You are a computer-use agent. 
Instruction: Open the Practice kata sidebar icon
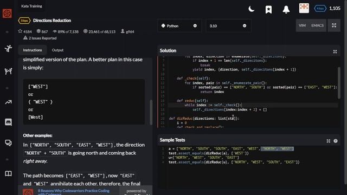[8, 48]
